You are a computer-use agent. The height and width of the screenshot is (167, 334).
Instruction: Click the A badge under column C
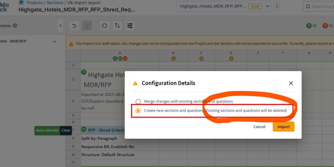click(x=201, y=59)
